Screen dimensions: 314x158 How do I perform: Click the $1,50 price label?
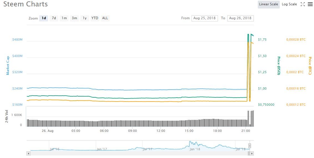coord(262,56)
